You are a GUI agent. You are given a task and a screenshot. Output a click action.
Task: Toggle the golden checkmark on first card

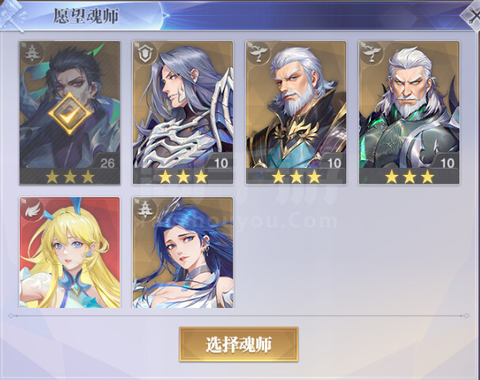pyautogui.click(x=70, y=114)
